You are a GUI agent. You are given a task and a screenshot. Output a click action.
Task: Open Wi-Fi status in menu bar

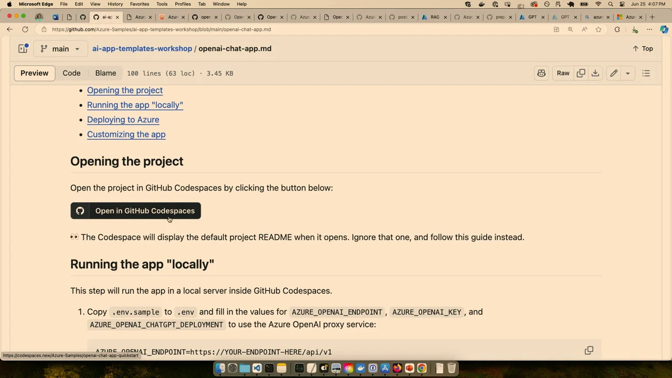pyautogui.click(x=598, y=4)
